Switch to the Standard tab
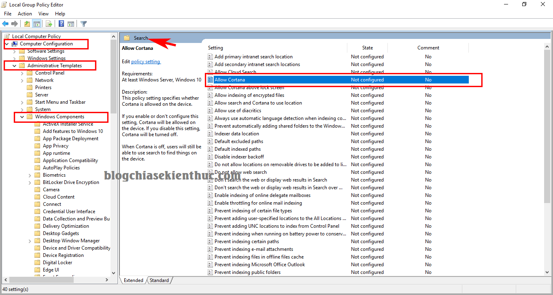 point(159,280)
